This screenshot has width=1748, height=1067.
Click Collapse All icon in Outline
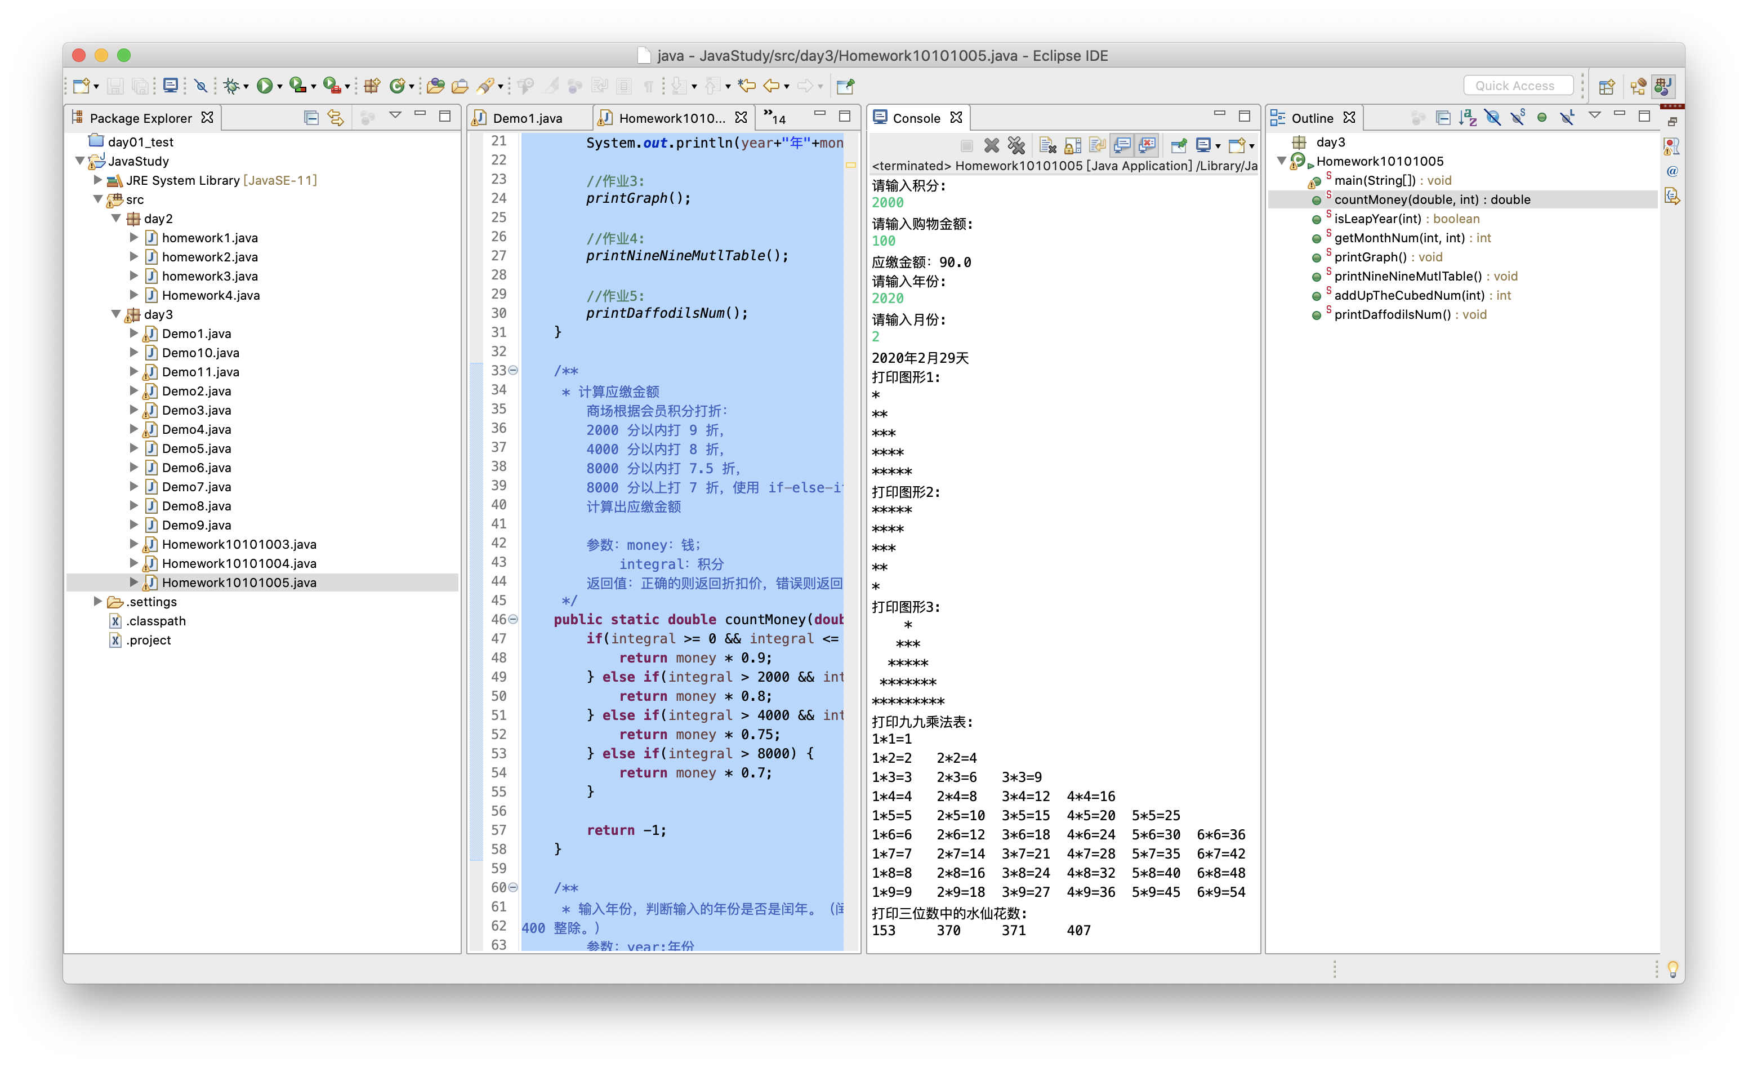pos(1443,117)
